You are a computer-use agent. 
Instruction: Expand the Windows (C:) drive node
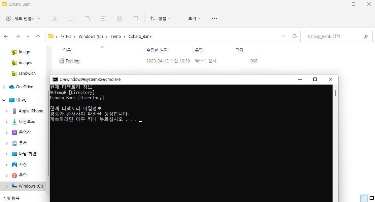pos(6,186)
